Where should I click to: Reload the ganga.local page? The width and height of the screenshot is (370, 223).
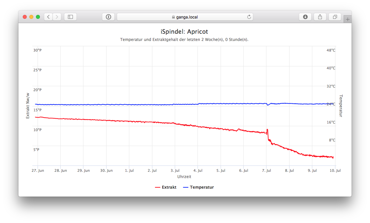click(249, 17)
